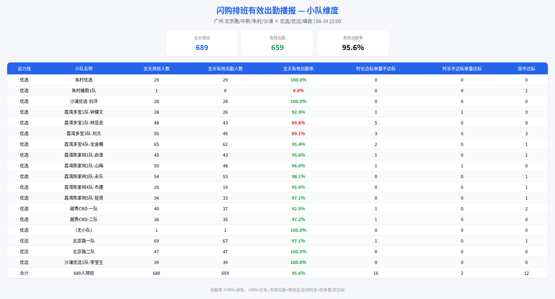Screen dimensions: 555x299
Task: Click the 全天有效出勤率 column header
Action: 299,69
